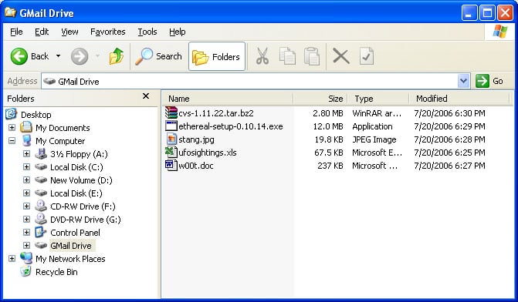Click the title bar folder icon
The width and height of the screenshot is (518, 302).
point(10,12)
